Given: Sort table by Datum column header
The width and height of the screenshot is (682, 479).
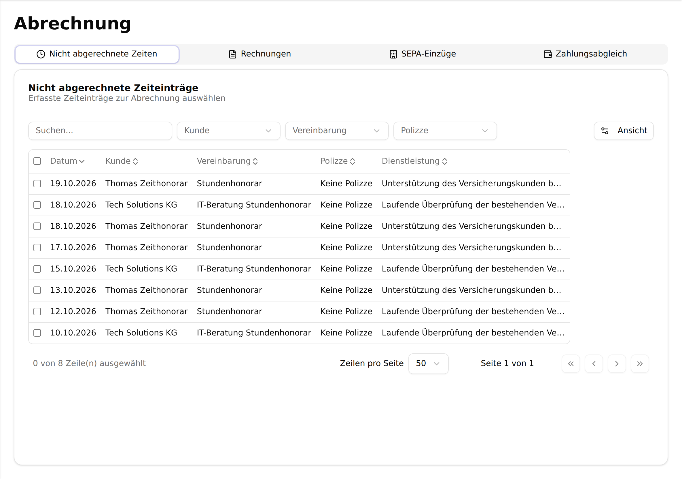Looking at the screenshot, I should coord(67,161).
